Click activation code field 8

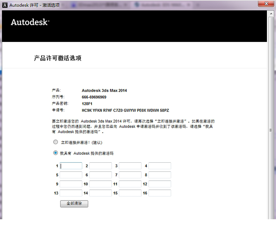(159, 175)
